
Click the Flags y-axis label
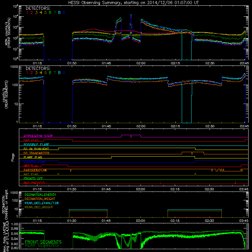[x=13, y=157]
